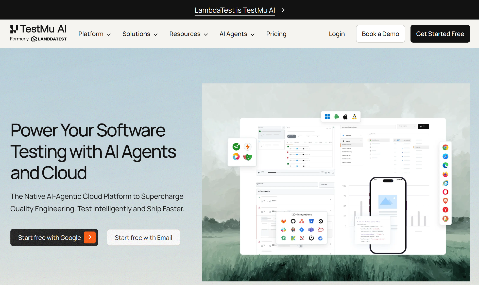Click the Apple icon in the OS card
The height and width of the screenshot is (285, 479).
tap(345, 117)
